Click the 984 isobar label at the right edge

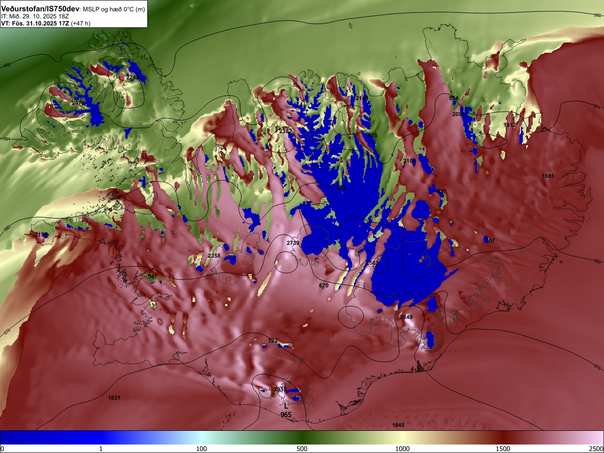coord(597,107)
